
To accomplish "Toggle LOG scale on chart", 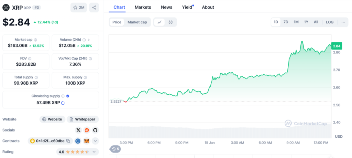I will pos(330,22).
